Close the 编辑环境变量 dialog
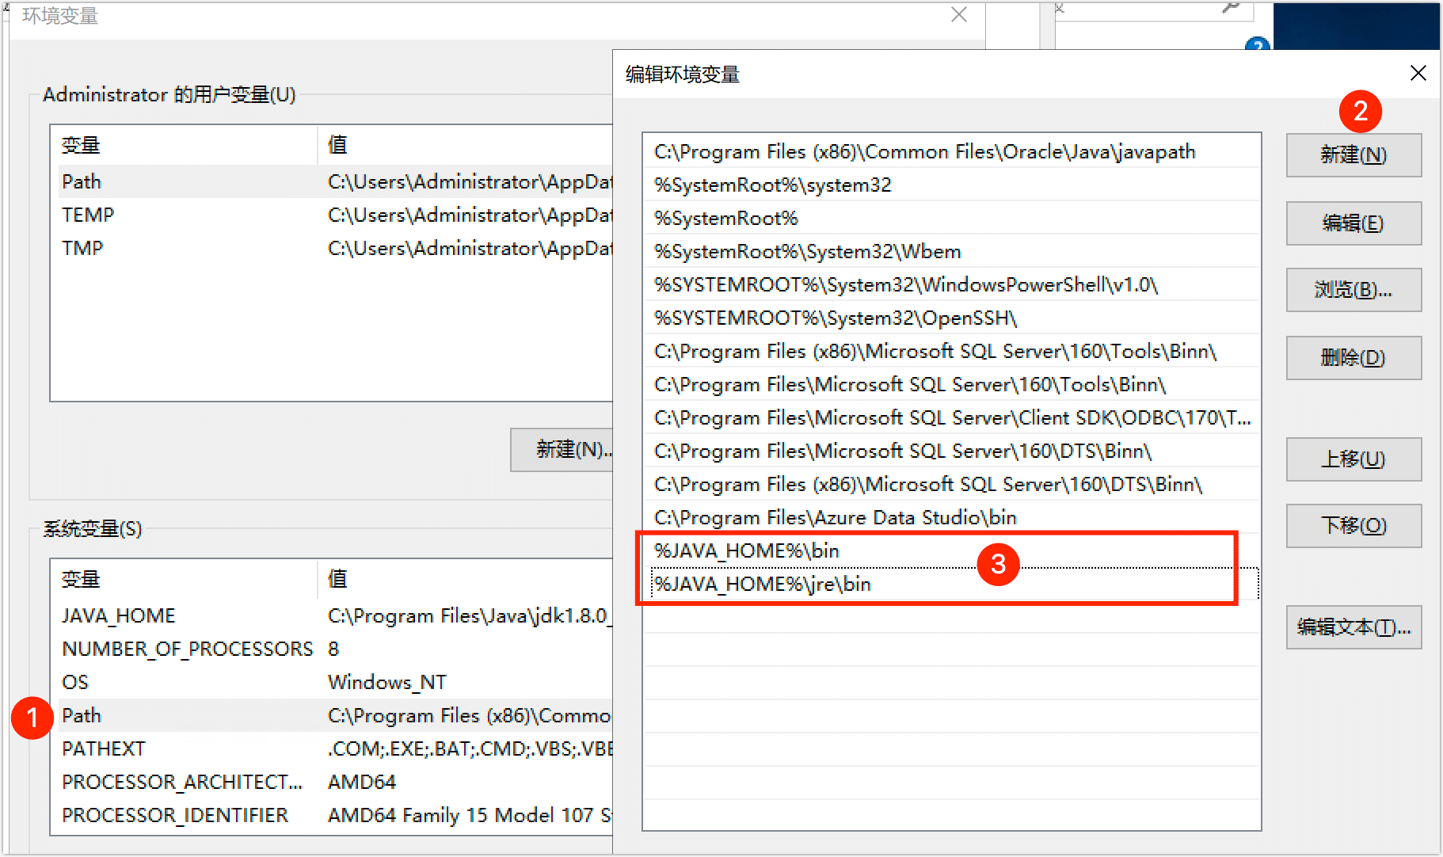Image resolution: width=1443 pixels, height=857 pixels. coord(1418,74)
